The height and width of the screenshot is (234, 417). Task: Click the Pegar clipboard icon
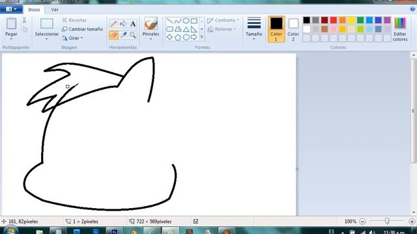click(x=11, y=23)
